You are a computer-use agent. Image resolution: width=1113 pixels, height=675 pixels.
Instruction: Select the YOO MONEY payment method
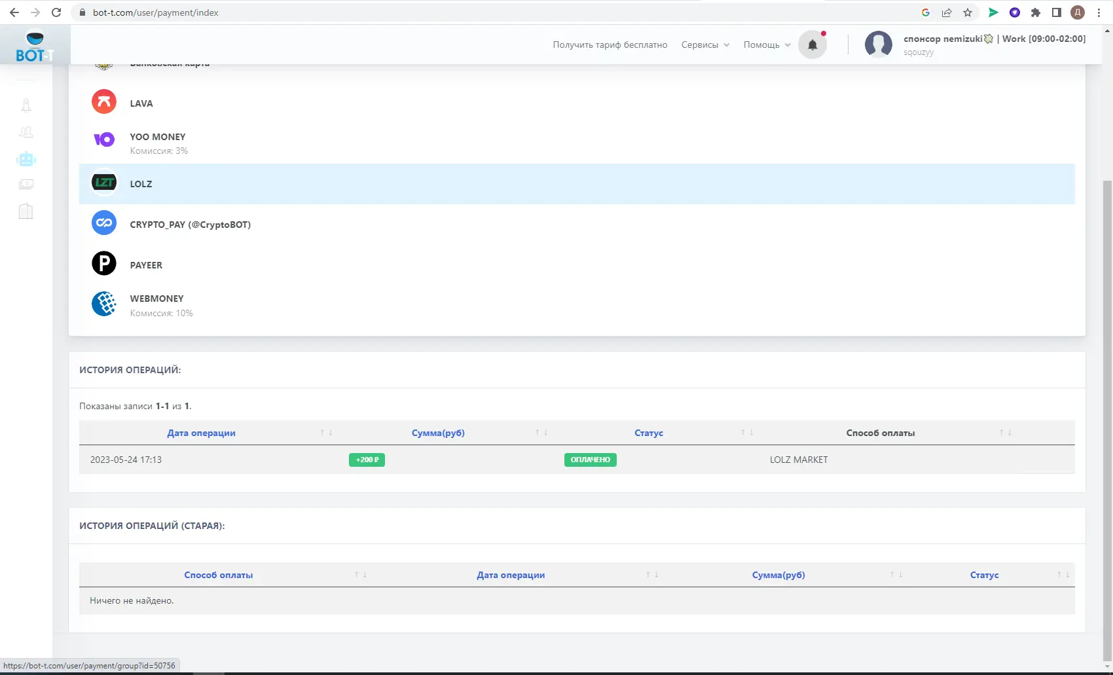(x=577, y=143)
